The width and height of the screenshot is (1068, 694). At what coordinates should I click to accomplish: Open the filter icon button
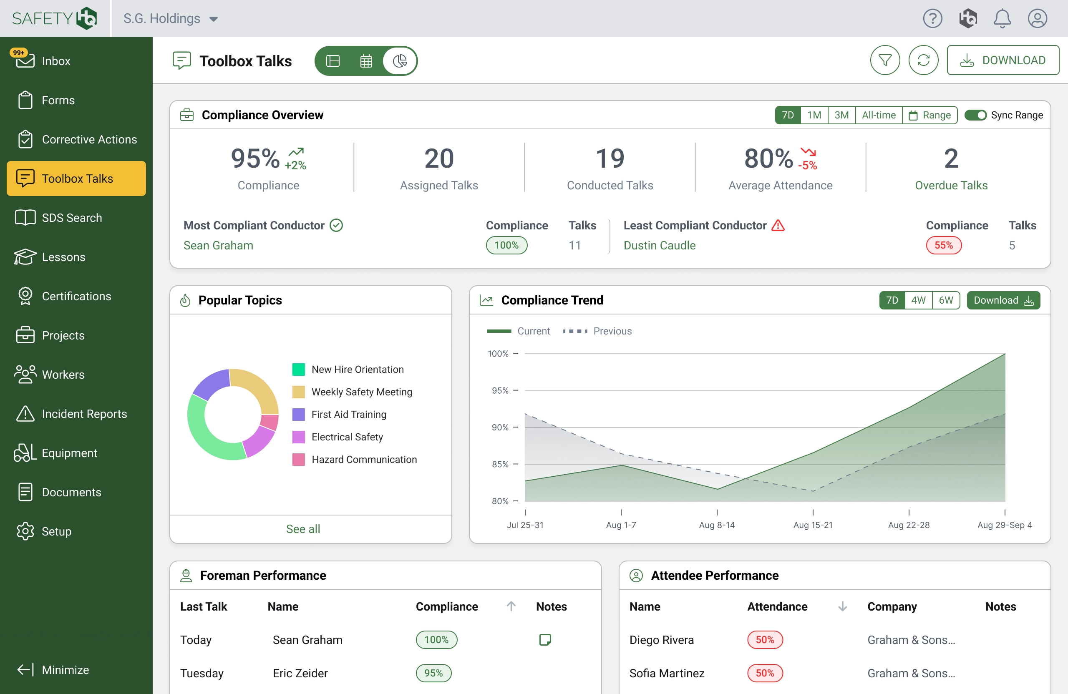[884, 60]
